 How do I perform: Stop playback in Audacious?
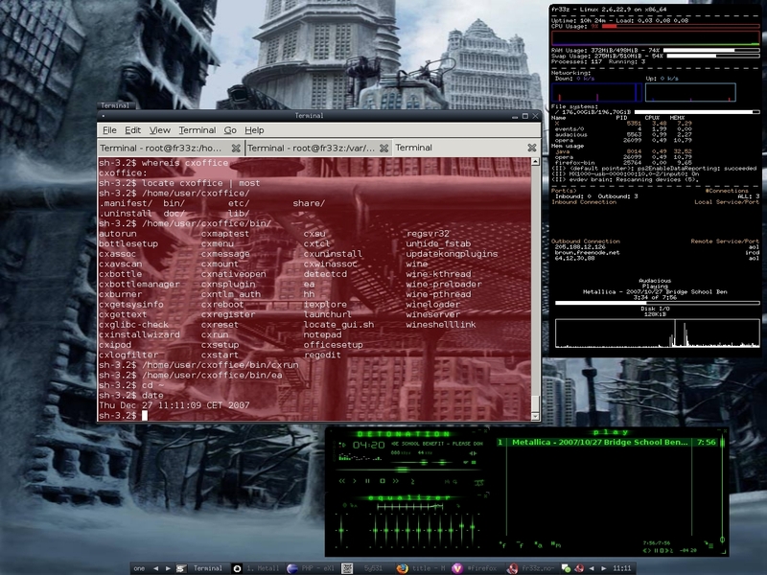click(x=383, y=481)
